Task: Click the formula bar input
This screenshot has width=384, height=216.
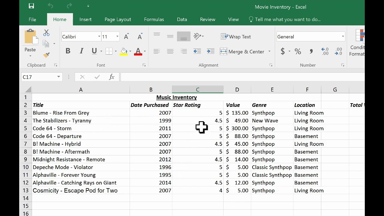Action: click(242, 77)
